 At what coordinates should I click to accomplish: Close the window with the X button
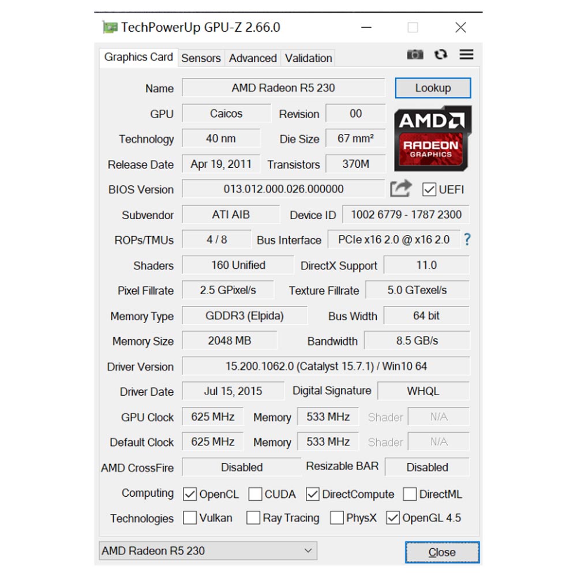460,27
